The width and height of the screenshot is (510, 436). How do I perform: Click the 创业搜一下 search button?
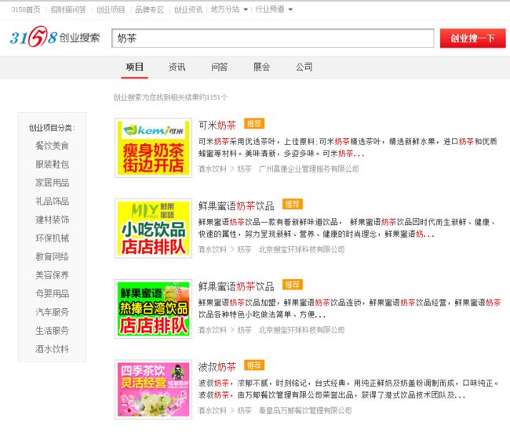[x=472, y=38]
